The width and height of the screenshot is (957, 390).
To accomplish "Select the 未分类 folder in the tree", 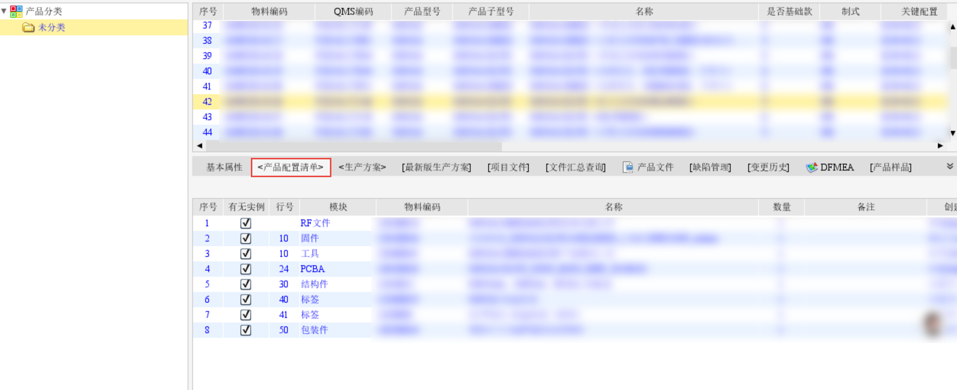I will (51, 27).
